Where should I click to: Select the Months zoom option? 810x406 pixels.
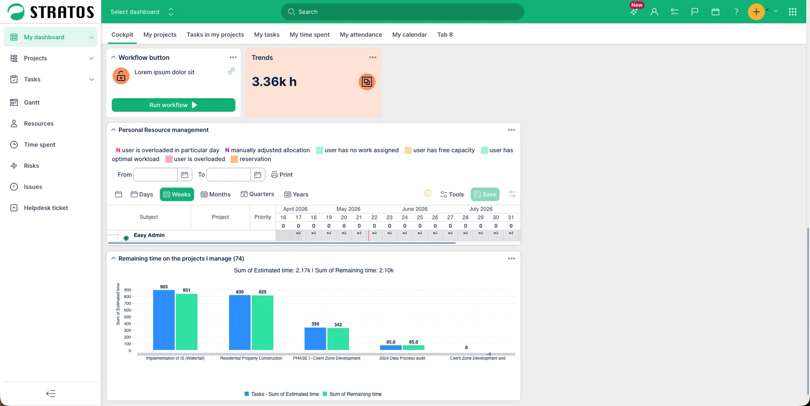(x=216, y=194)
